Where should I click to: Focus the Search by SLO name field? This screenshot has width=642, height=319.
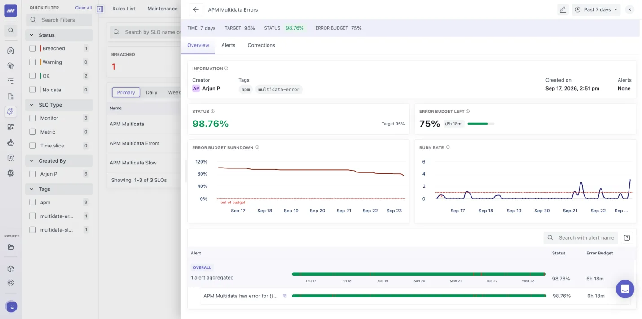[x=146, y=32]
